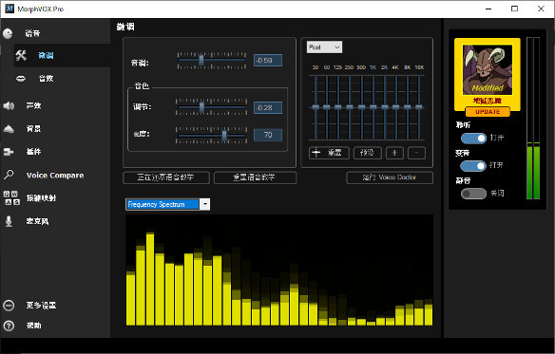Click the timbre strength slider handle
This screenshot has width=555, height=354.
point(224,136)
